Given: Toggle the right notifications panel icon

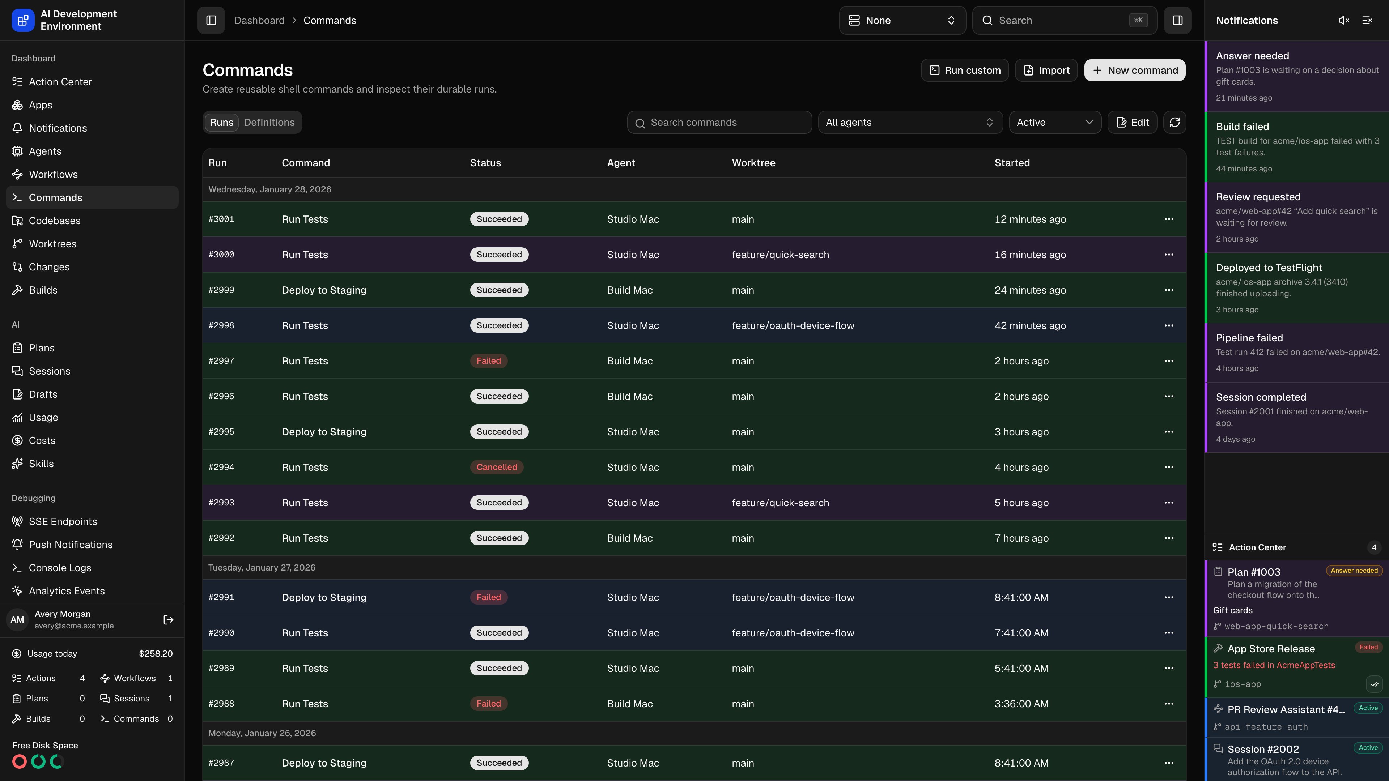Looking at the screenshot, I should point(1177,21).
